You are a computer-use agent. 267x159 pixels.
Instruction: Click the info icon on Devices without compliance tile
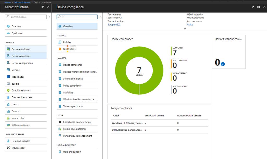click(x=223, y=64)
